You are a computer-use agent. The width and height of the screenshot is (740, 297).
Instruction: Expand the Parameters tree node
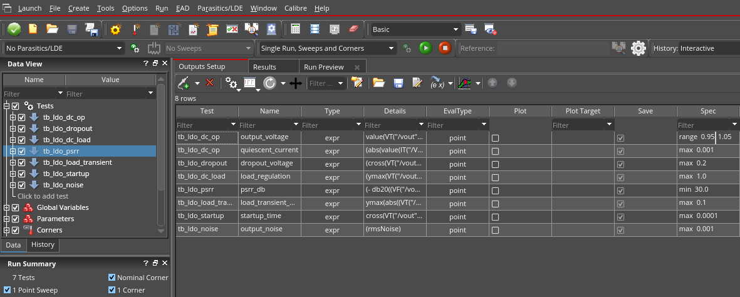coord(6,219)
